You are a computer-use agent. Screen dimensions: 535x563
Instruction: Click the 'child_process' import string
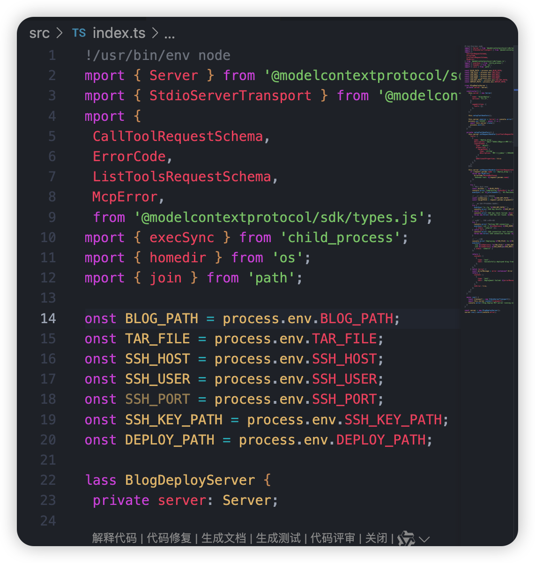coord(340,237)
